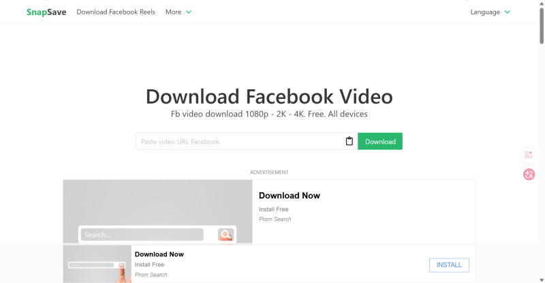This screenshot has height=283, width=545.
Task: Open Download Facebook Reels page
Action: point(116,12)
